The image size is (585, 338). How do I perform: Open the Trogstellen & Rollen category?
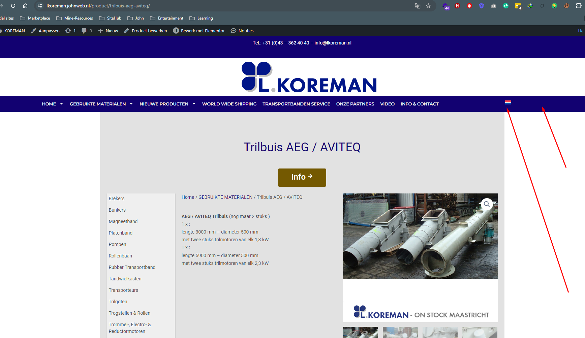click(x=129, y=313)
